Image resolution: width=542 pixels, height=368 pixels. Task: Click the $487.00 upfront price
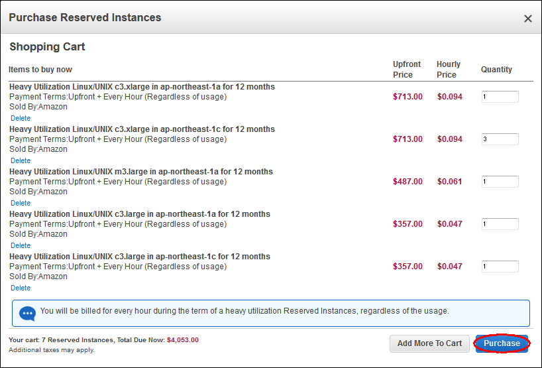[x=407, y=182]
